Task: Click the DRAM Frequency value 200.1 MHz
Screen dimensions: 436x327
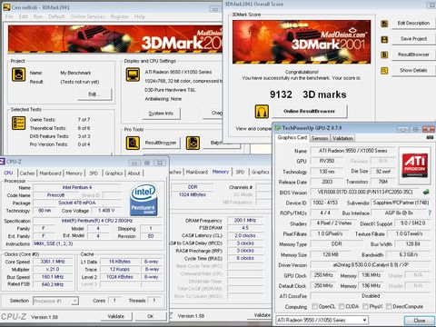Action: click(x=245, y=220)
